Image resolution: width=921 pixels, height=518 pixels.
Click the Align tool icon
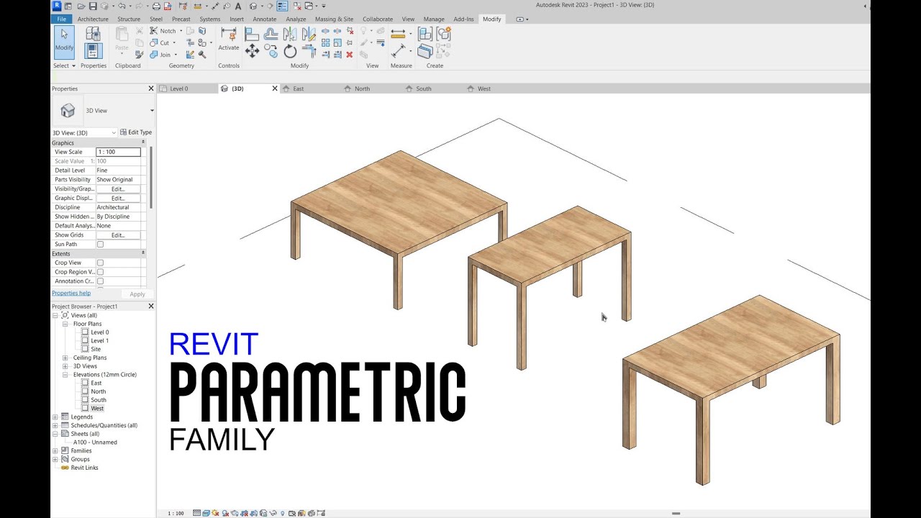tap(252, 33)
